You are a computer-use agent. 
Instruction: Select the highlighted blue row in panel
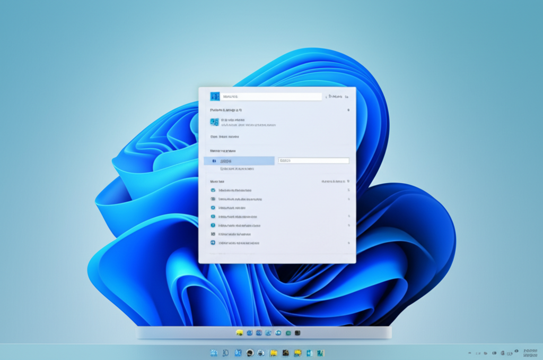(239, 161)
